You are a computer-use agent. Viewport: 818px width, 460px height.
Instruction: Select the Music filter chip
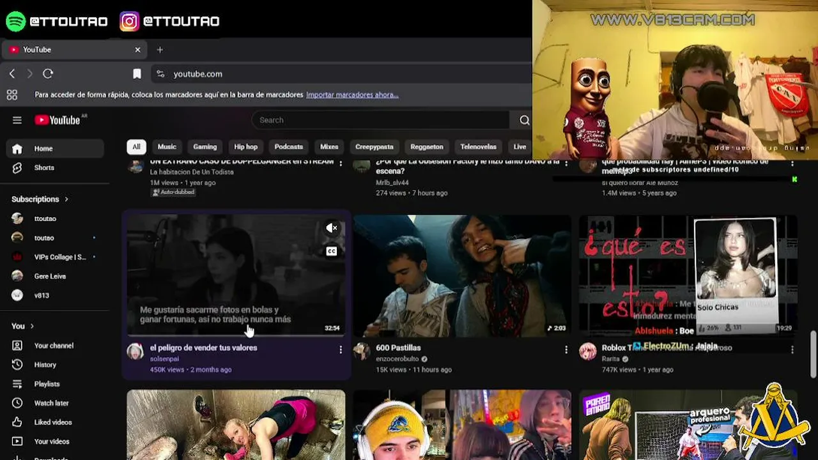[167, 147]
